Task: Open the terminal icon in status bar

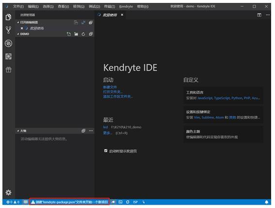Action: (x=120, y=202)
